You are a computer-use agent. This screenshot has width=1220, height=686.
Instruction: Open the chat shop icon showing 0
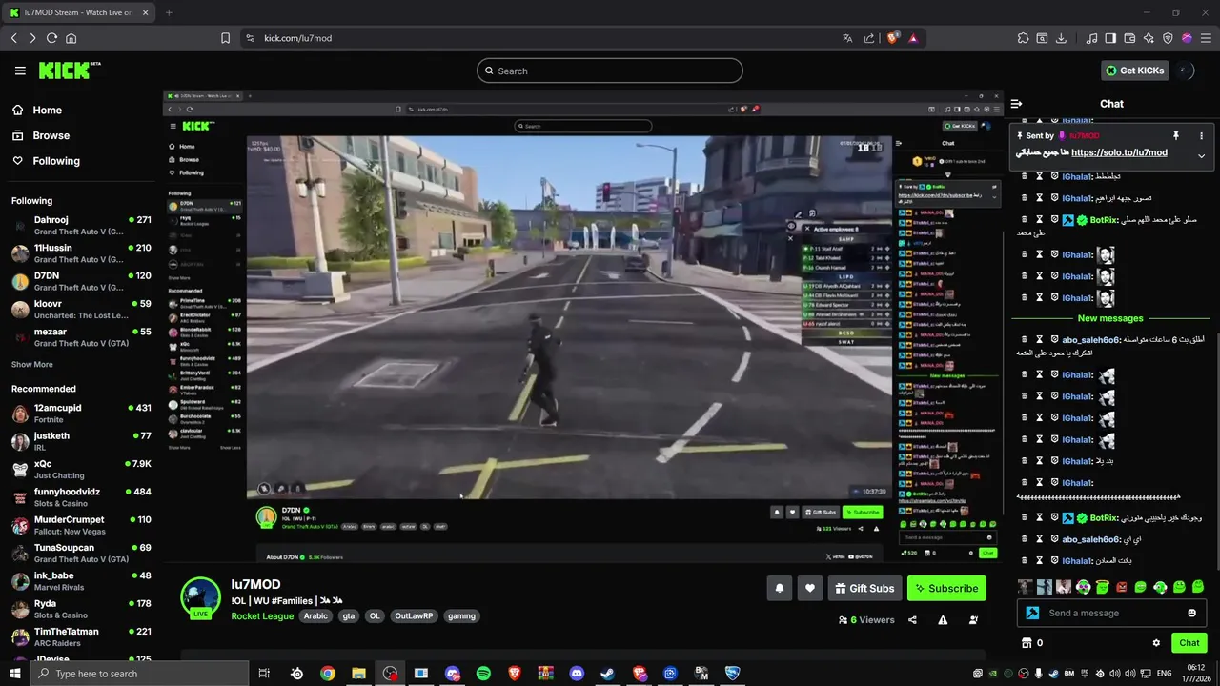[1032, 643]
